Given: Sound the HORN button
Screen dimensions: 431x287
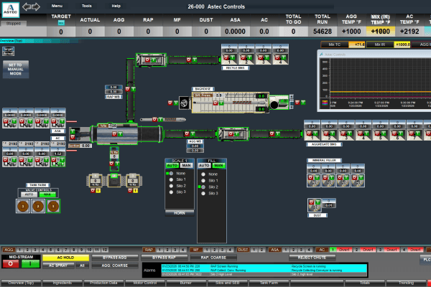Looking at the screenshot, I should pos(180,213).
